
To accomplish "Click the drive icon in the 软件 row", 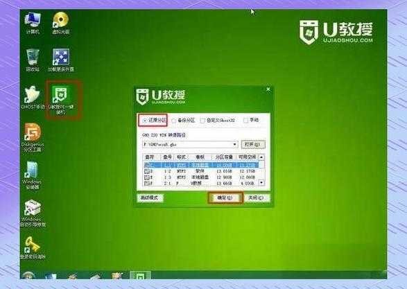I will tap(148, 171).
